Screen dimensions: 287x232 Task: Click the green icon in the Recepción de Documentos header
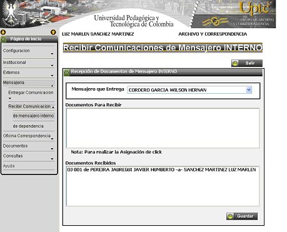point(66,73)
